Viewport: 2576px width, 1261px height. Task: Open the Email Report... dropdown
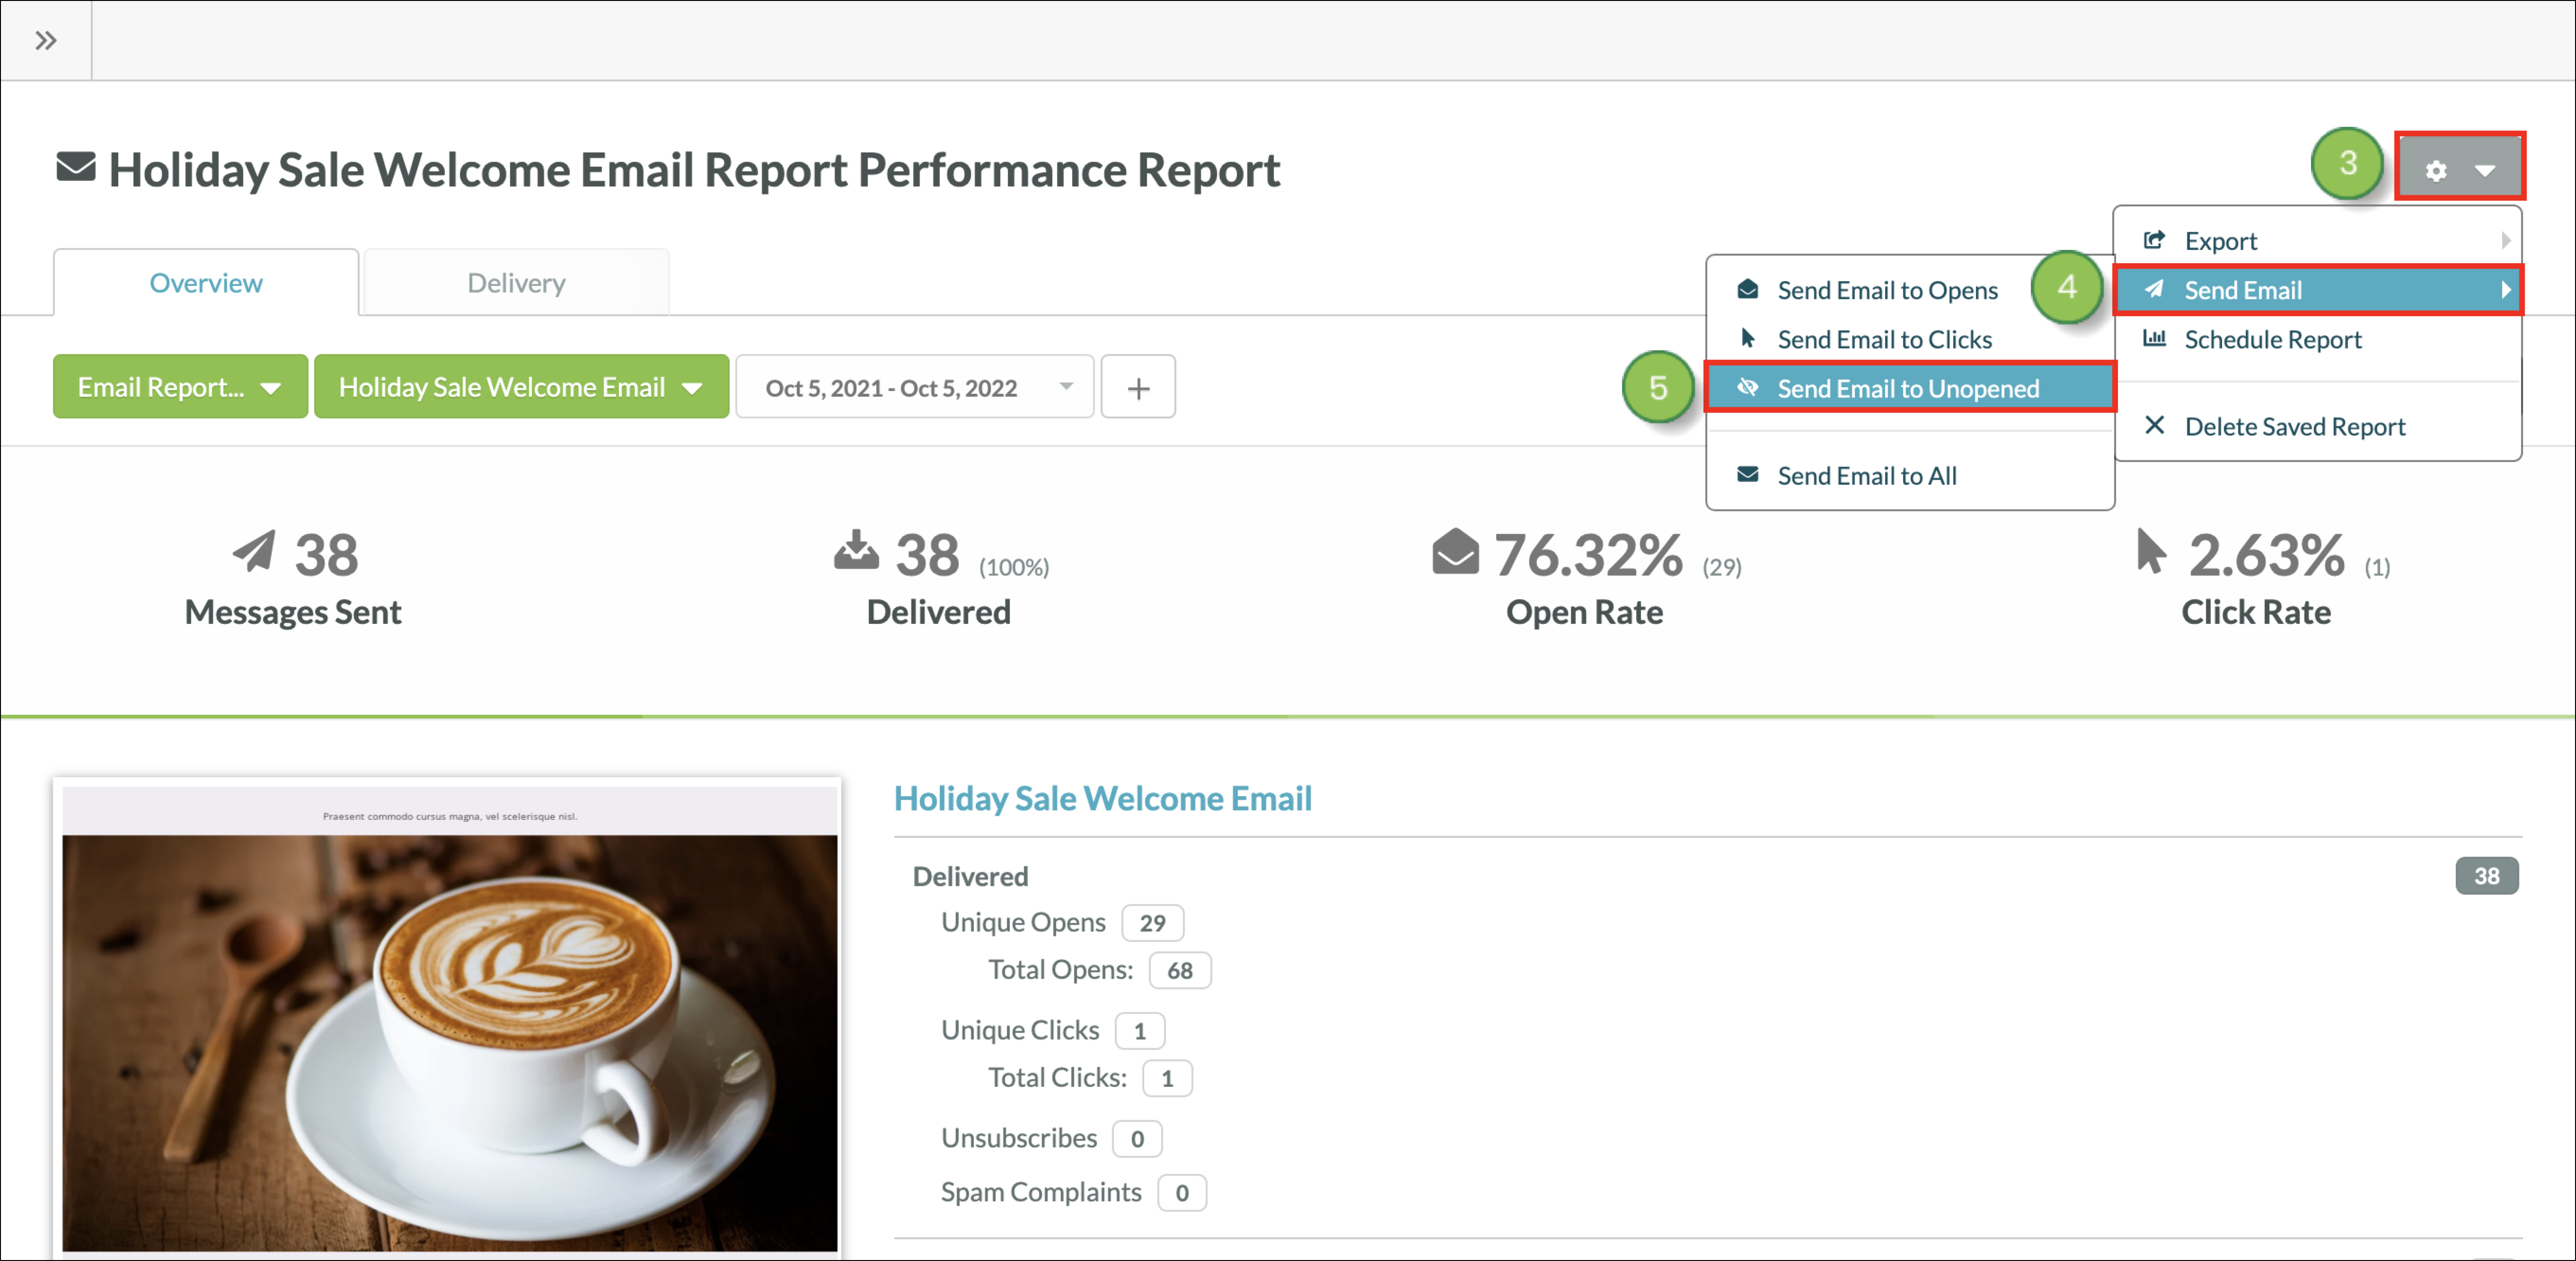click(x=180, y=387)
